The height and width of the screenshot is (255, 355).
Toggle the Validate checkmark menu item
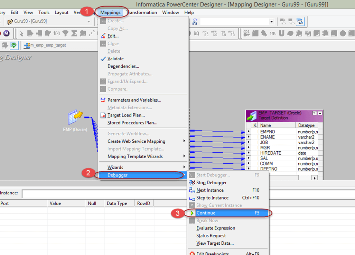144,59
